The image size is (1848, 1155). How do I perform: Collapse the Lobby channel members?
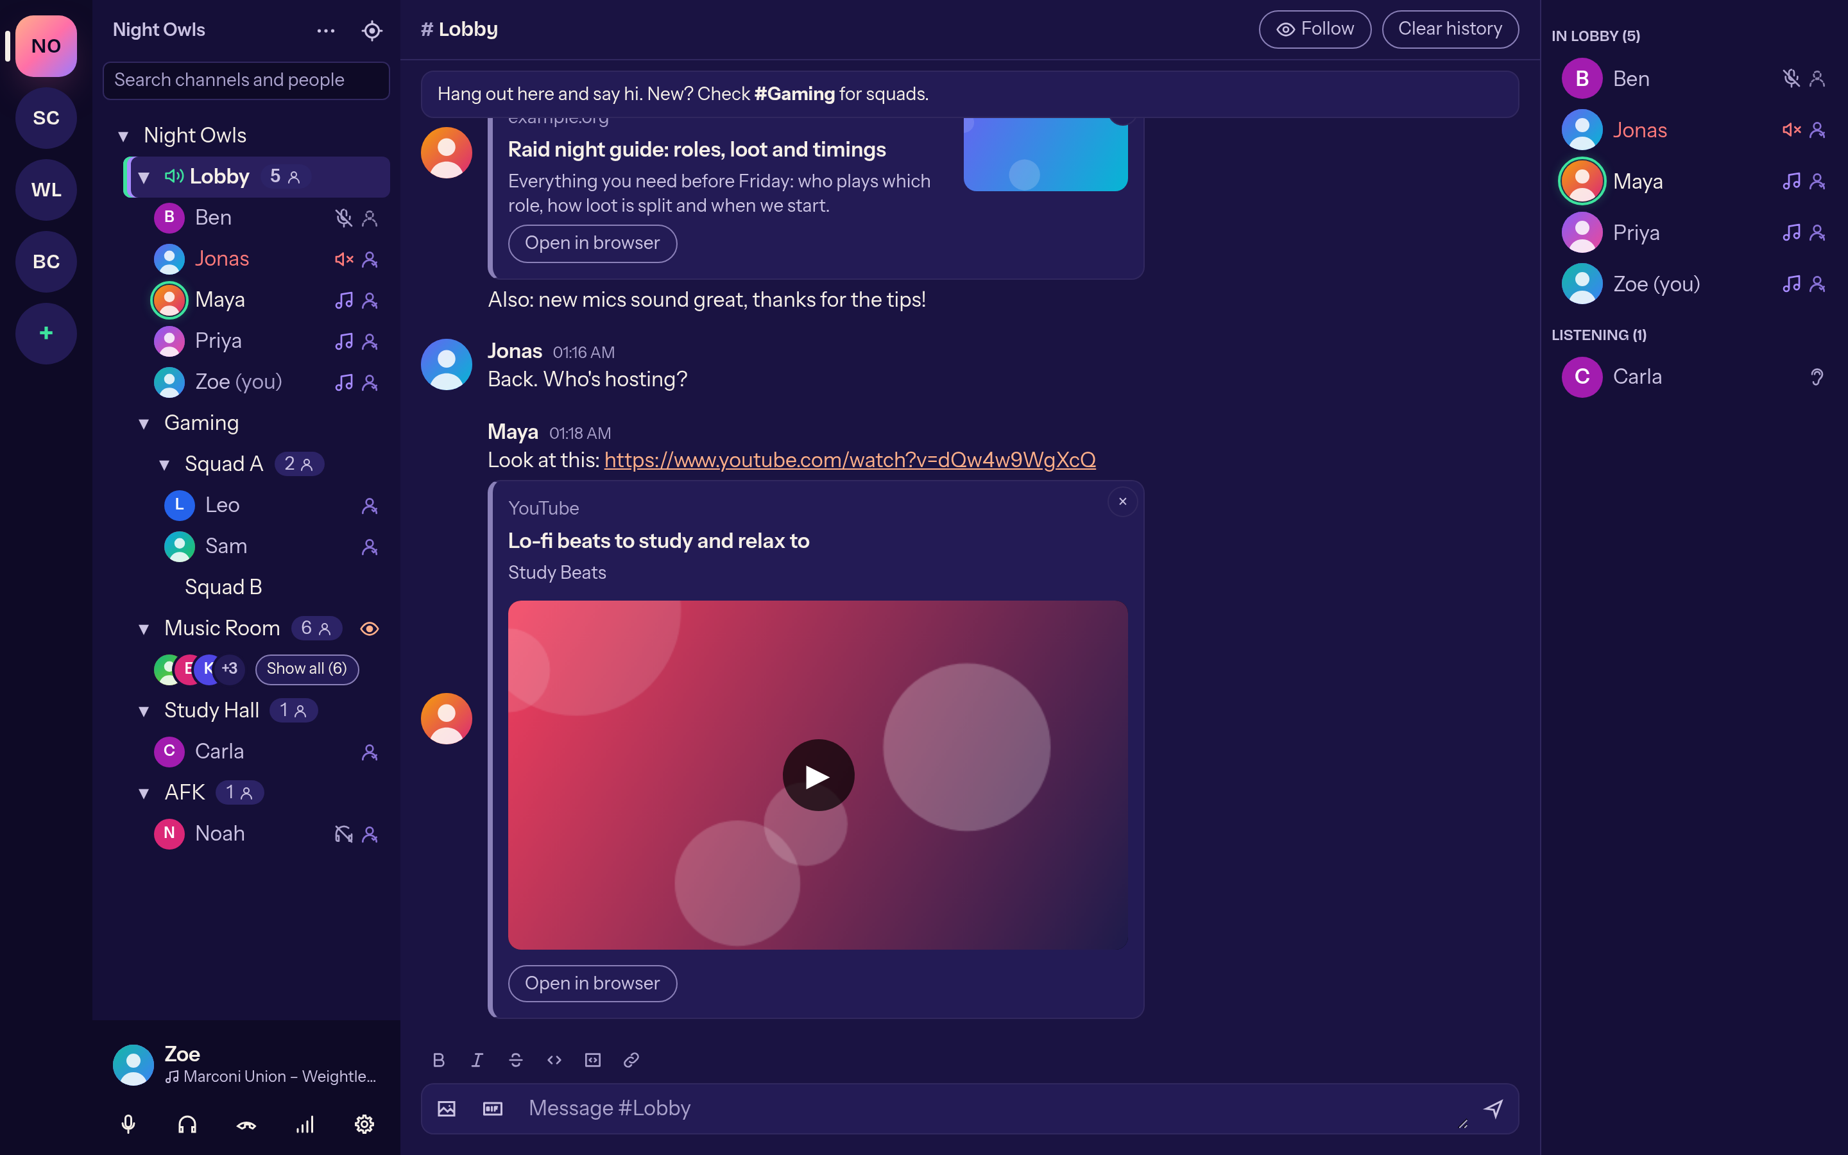click(x=144, y=177)
